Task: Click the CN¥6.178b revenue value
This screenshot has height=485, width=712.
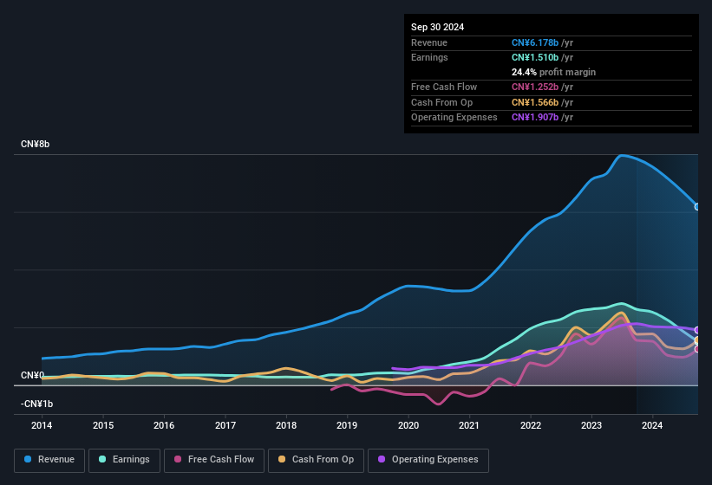Action: 535,42
